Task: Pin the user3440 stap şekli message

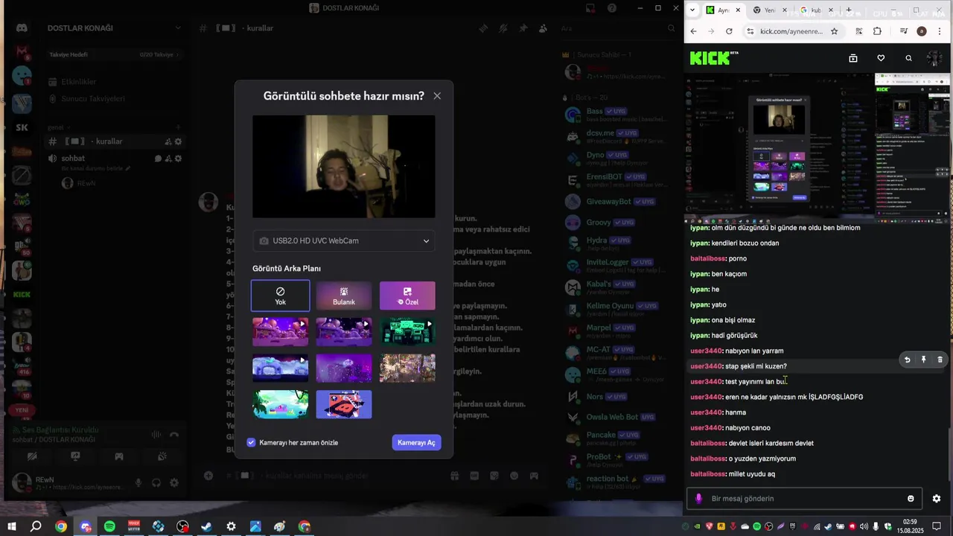Action: (x=923, y=360)
